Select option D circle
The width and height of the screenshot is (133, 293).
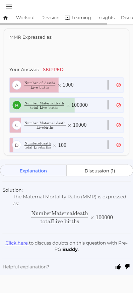point(17,145)
